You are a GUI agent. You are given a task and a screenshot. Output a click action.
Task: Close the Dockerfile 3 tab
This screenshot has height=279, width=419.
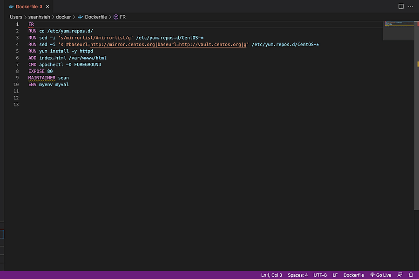(x=47, y=7)
